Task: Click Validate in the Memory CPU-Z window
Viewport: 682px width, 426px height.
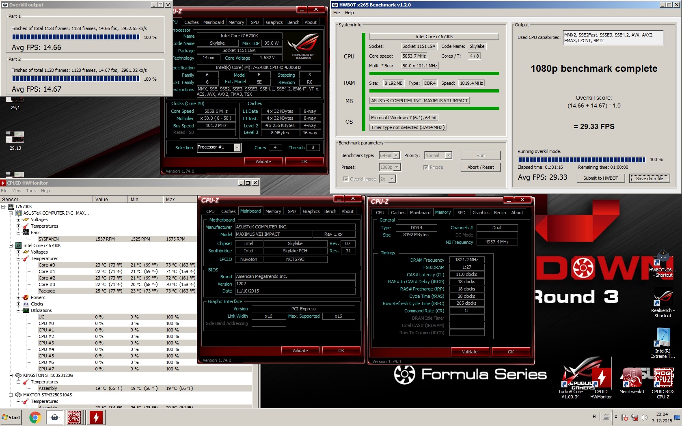Action: [470, 352]
